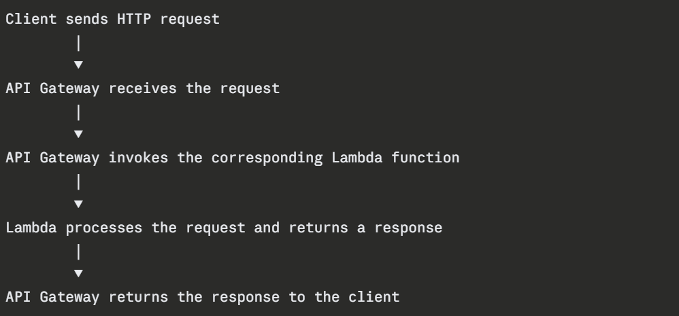The image size is (679, 316).
Task: Click the arrowhead above "API Gateway returns the response"
Action: click(78, 273)
